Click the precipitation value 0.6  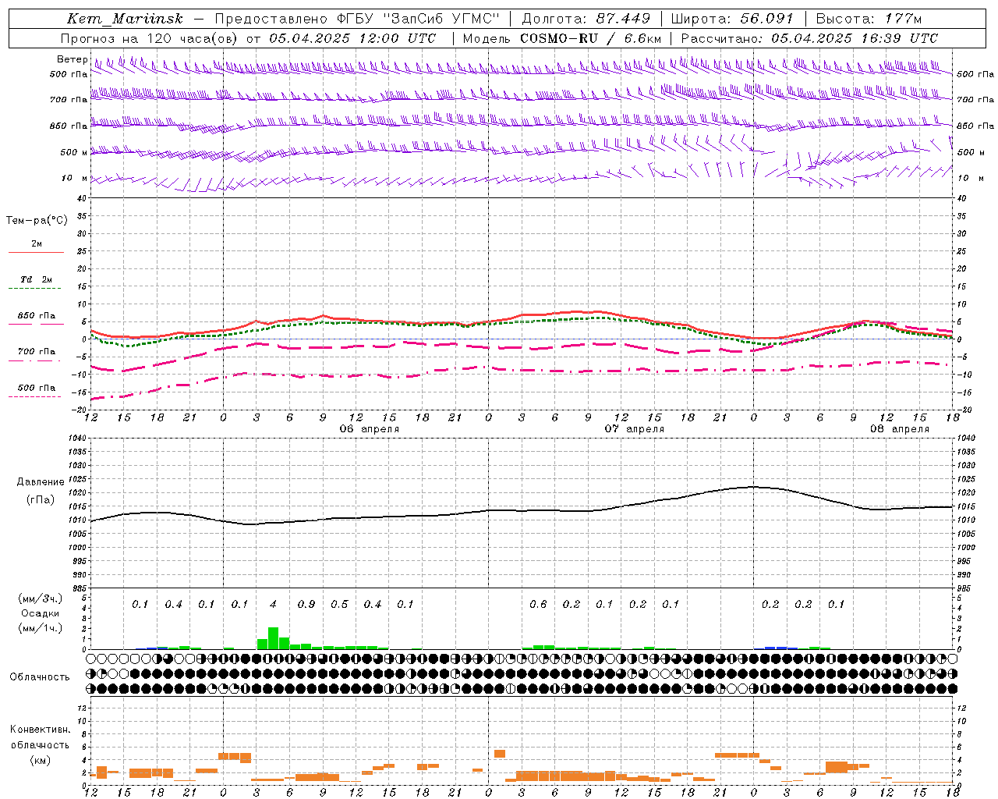point(538,604)
